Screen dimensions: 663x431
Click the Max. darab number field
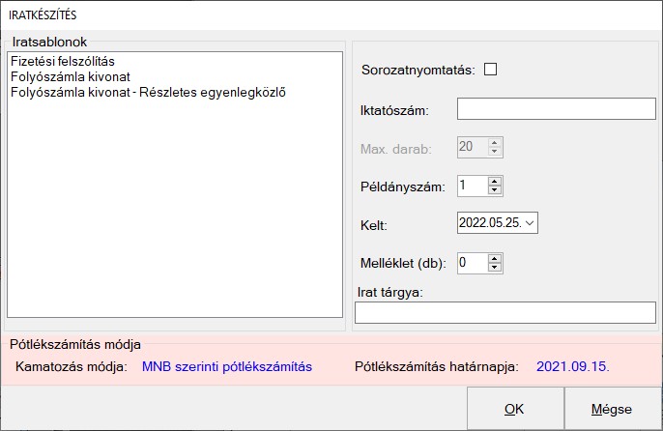point(472,147)
